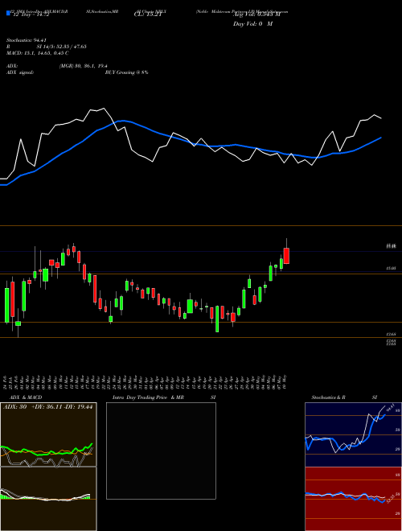Click the last red candlestick on the price chart
The image size is (402, 531).
tap(286, 256)
